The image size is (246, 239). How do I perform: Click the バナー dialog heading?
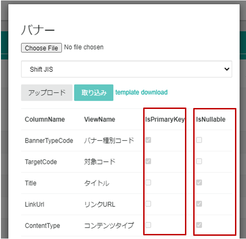click(38, 30)
